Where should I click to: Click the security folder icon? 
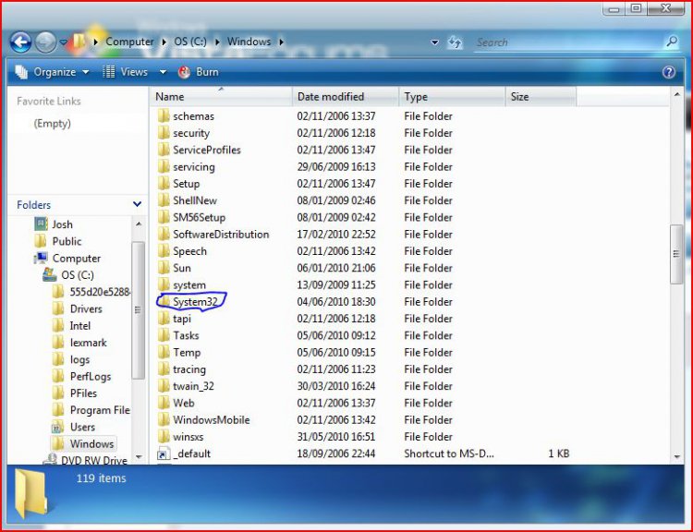pos(164,133)
